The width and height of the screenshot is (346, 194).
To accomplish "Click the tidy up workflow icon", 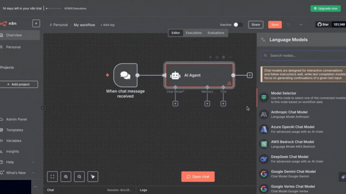I will click(93, 177).
